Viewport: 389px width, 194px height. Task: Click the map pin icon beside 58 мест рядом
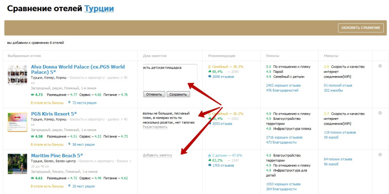(x=70, y=144)
